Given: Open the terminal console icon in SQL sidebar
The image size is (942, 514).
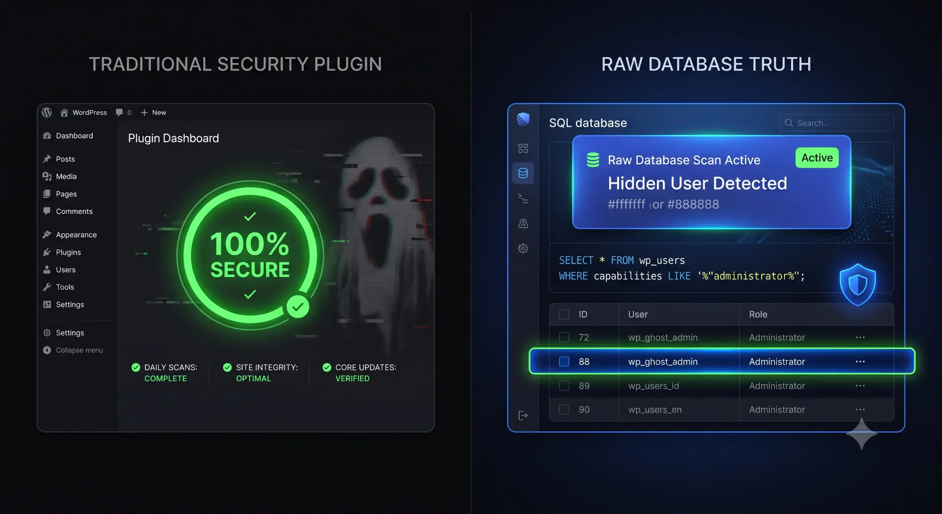Looking at the screenshot, I should [x=523, y=199].
